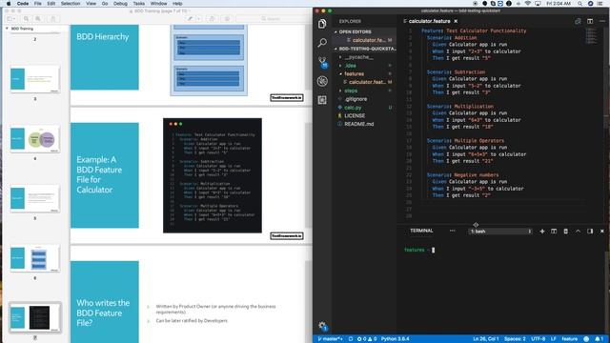Viewport: 610px width, 343px height.
Task: Open the 1: bash terminal selector
Action: point(500,231)
